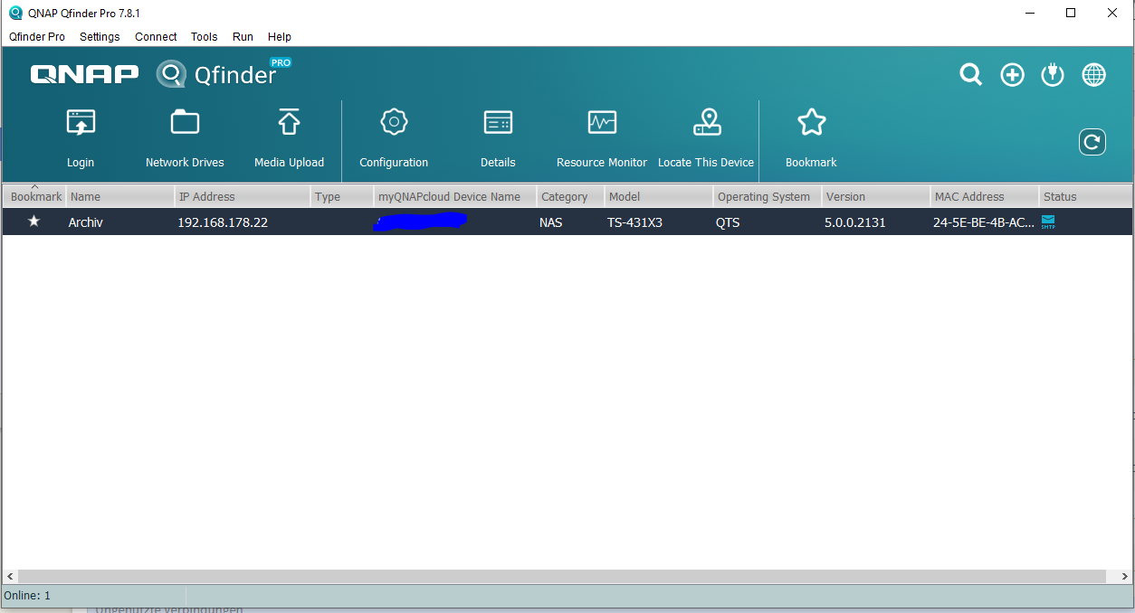
Task: Open the Qfinder Pro menu
Action: click(37, 37)
